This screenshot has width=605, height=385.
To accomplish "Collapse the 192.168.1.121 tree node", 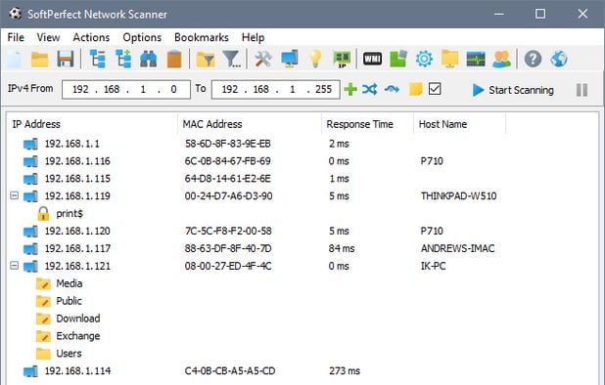I will (15, 266).
